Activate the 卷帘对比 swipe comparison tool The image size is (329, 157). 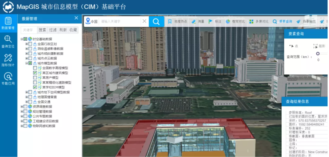coord(235,22)
